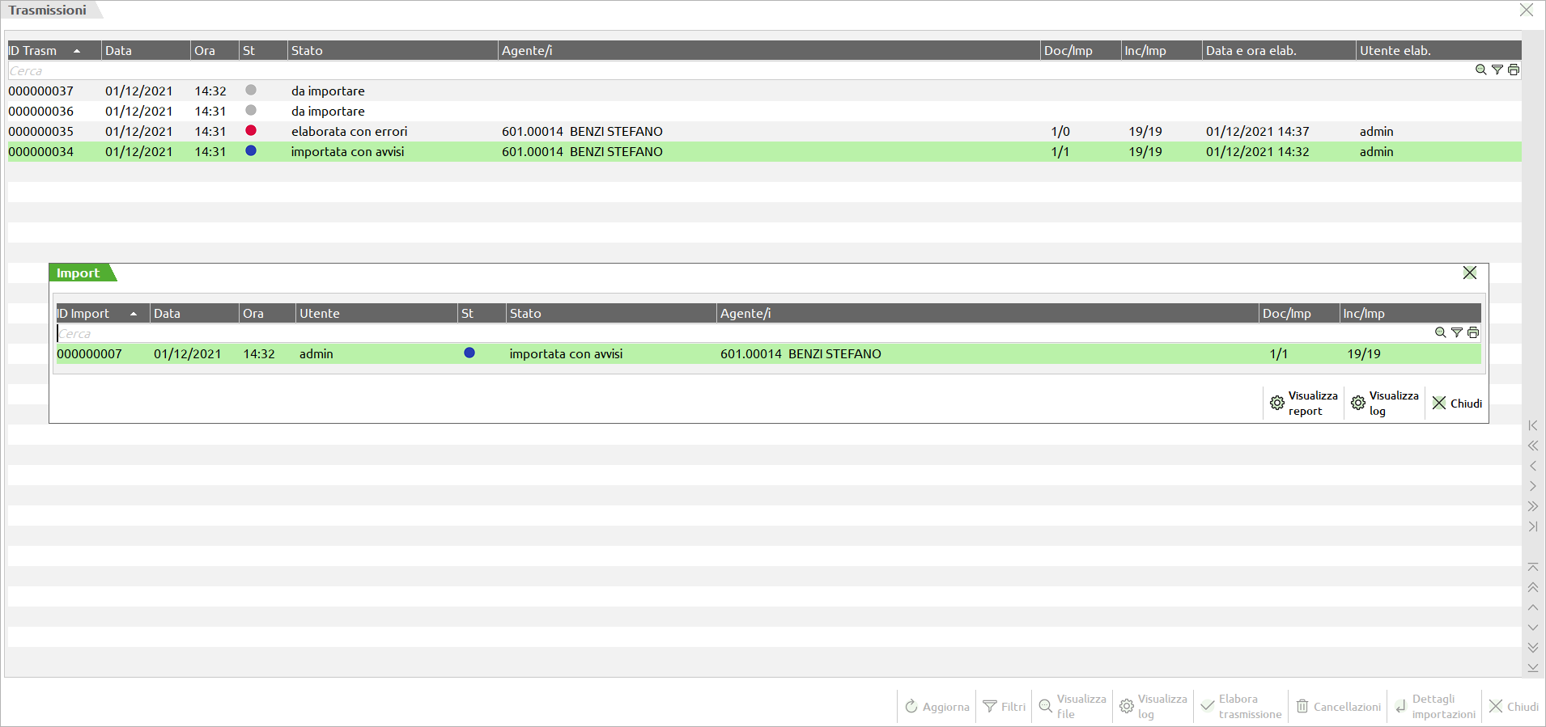The image size is (1546, 727).
Task: Go to last row with bottom arrow
Action: [x=1532, y=668]
